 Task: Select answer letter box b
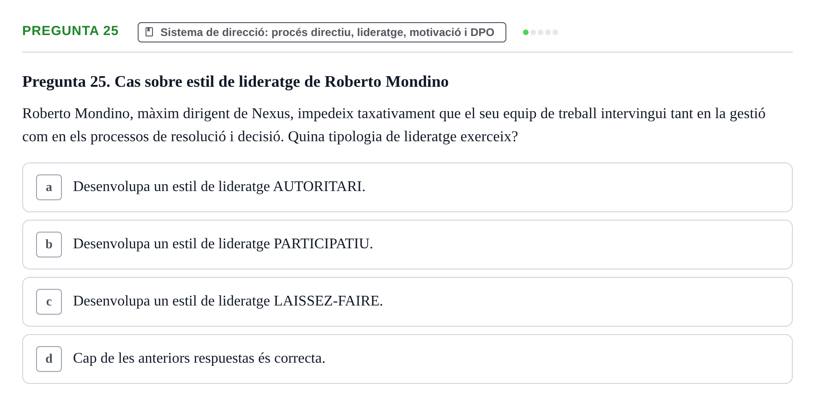[49, 245]
